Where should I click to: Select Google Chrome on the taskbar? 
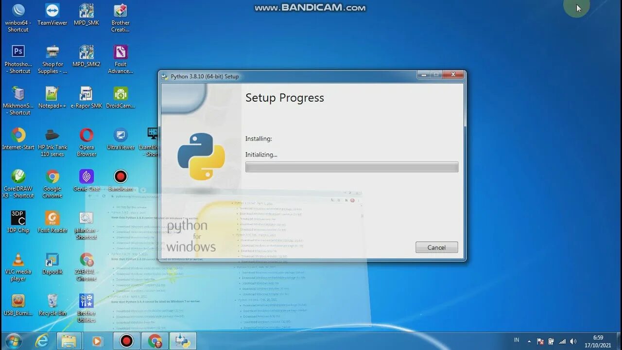click(155, 341)
